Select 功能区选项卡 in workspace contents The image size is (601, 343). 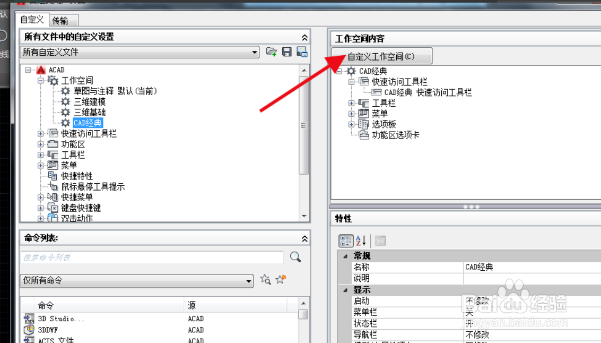(396, 135)
